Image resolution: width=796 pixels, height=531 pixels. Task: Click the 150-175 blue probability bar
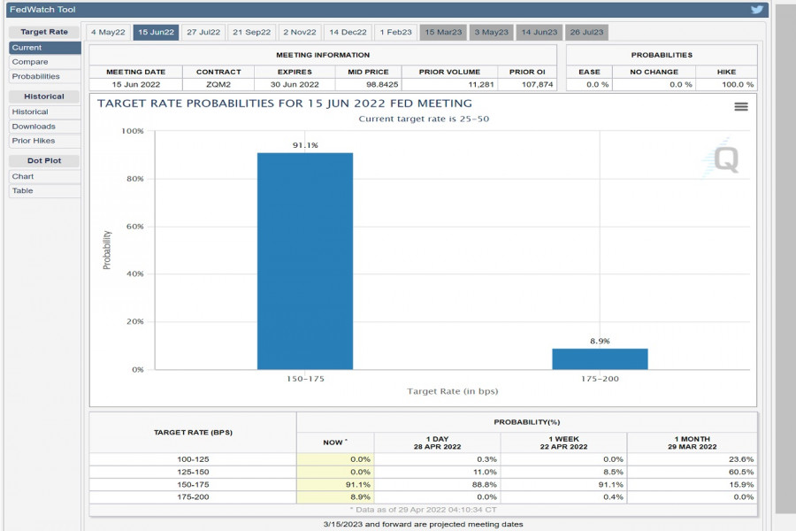(x=304, y=261)
